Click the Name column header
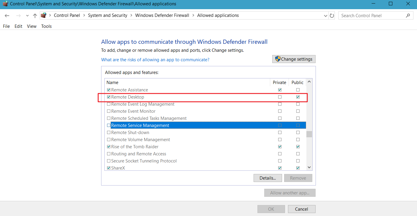 point(187,83)
